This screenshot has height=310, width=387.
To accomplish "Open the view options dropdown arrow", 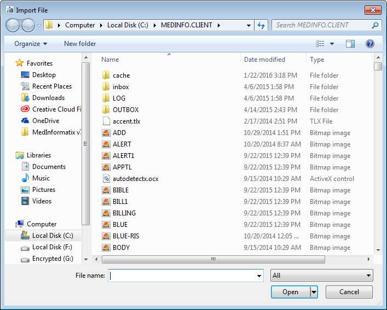I will coord(332,44).
